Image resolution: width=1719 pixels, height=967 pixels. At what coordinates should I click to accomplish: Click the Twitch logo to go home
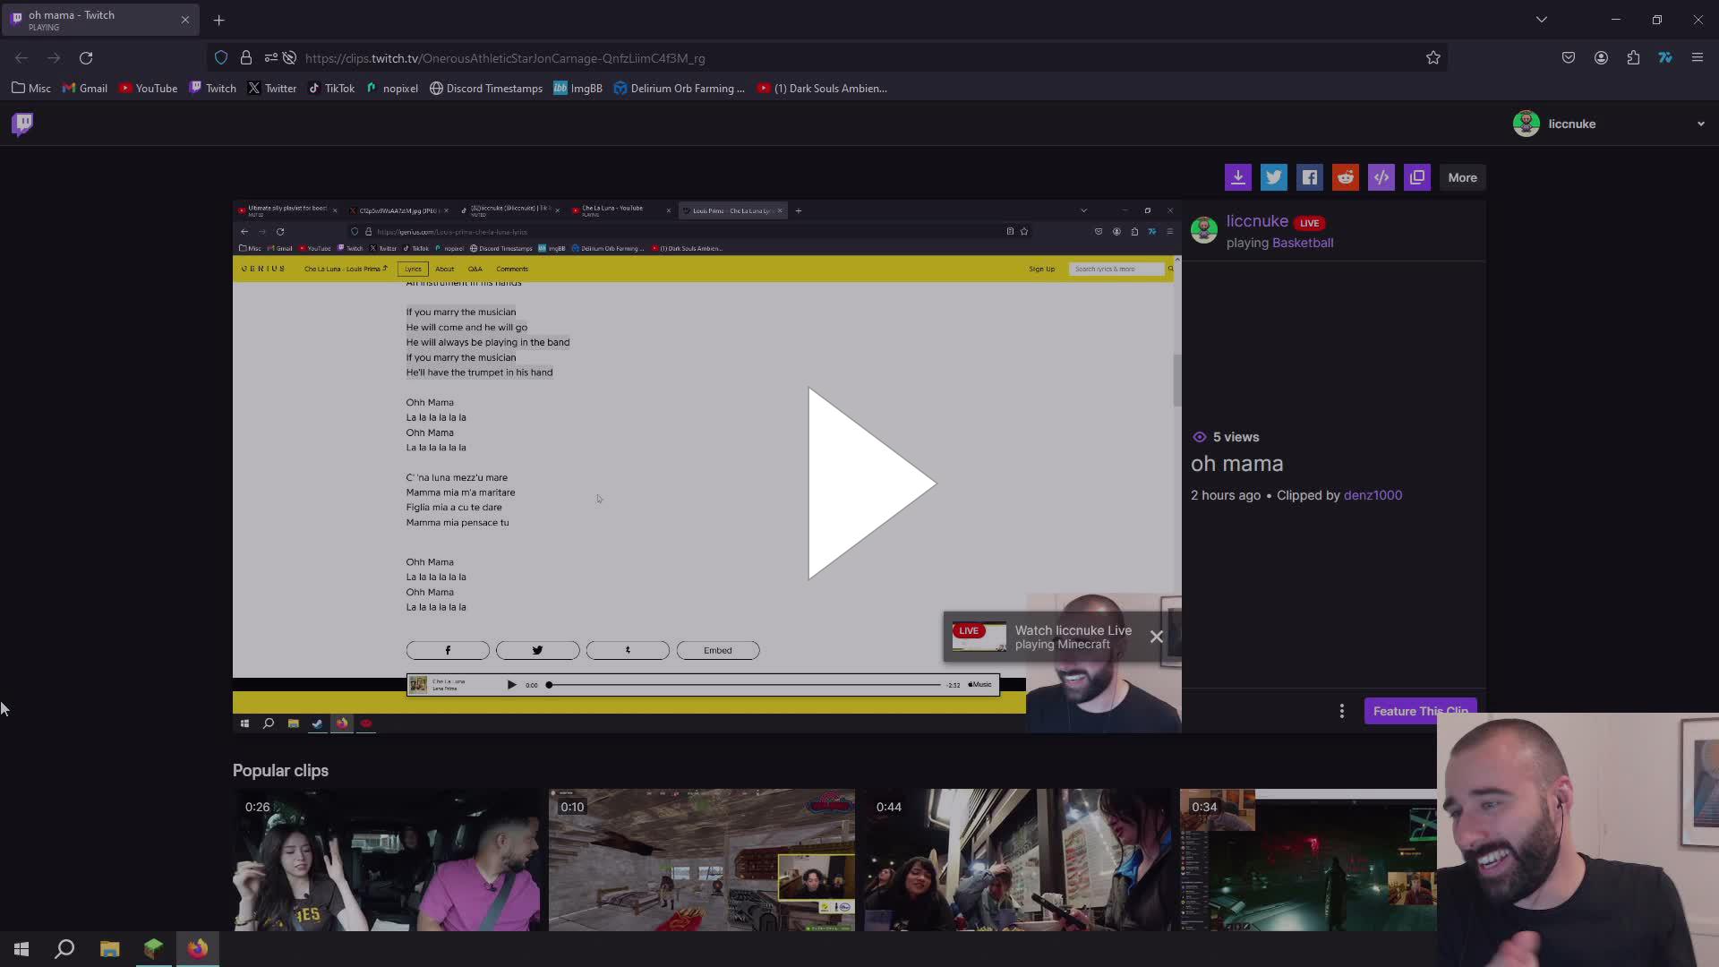point(21,124)
